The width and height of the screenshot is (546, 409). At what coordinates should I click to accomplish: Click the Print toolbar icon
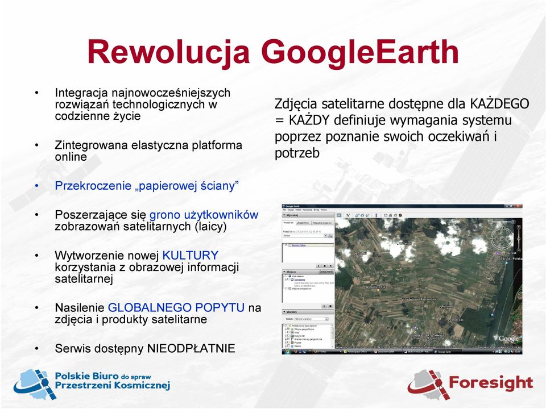pyautogui.click(x=390, y=215)
